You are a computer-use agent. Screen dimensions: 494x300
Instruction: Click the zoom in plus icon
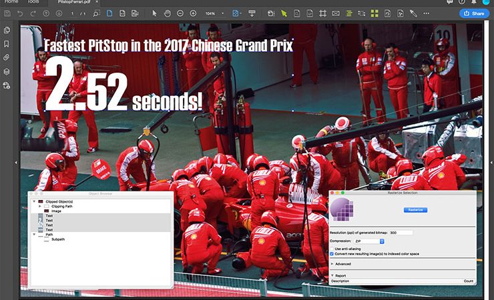(193, 13)
